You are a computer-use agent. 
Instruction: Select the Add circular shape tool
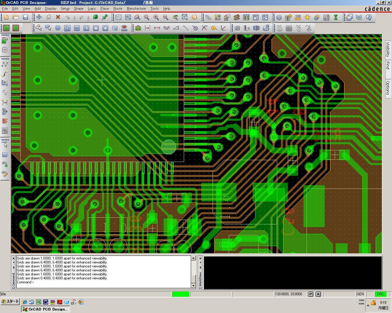(x=58, y=28)
